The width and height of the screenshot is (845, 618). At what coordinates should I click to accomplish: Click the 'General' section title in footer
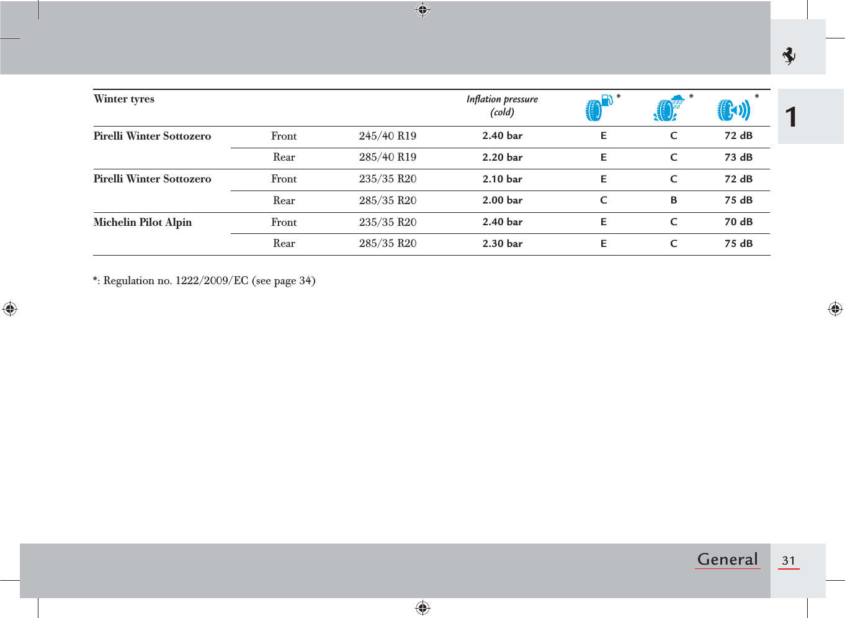point(728,559)
